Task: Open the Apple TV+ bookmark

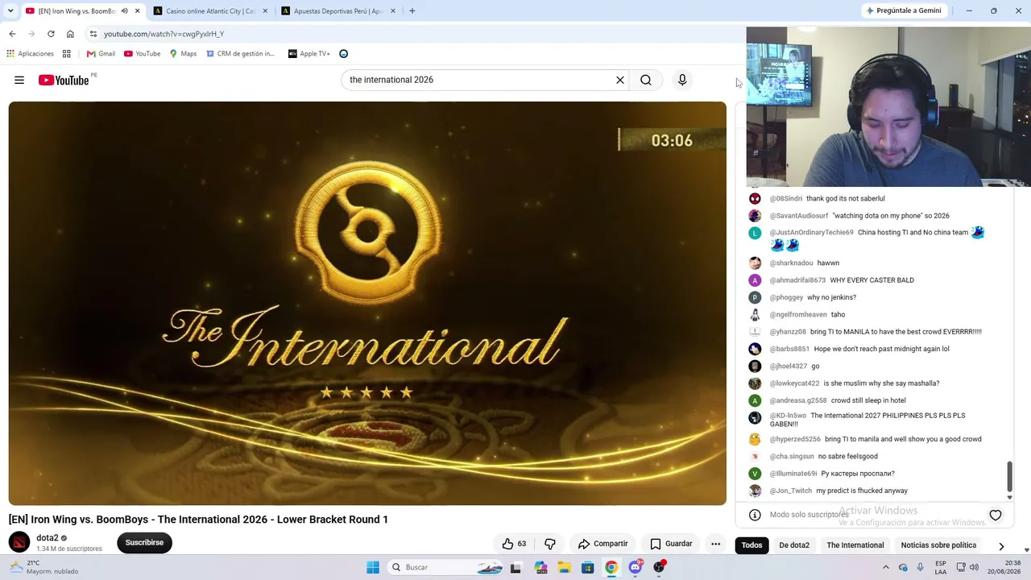Action: (x=309, y=54)
